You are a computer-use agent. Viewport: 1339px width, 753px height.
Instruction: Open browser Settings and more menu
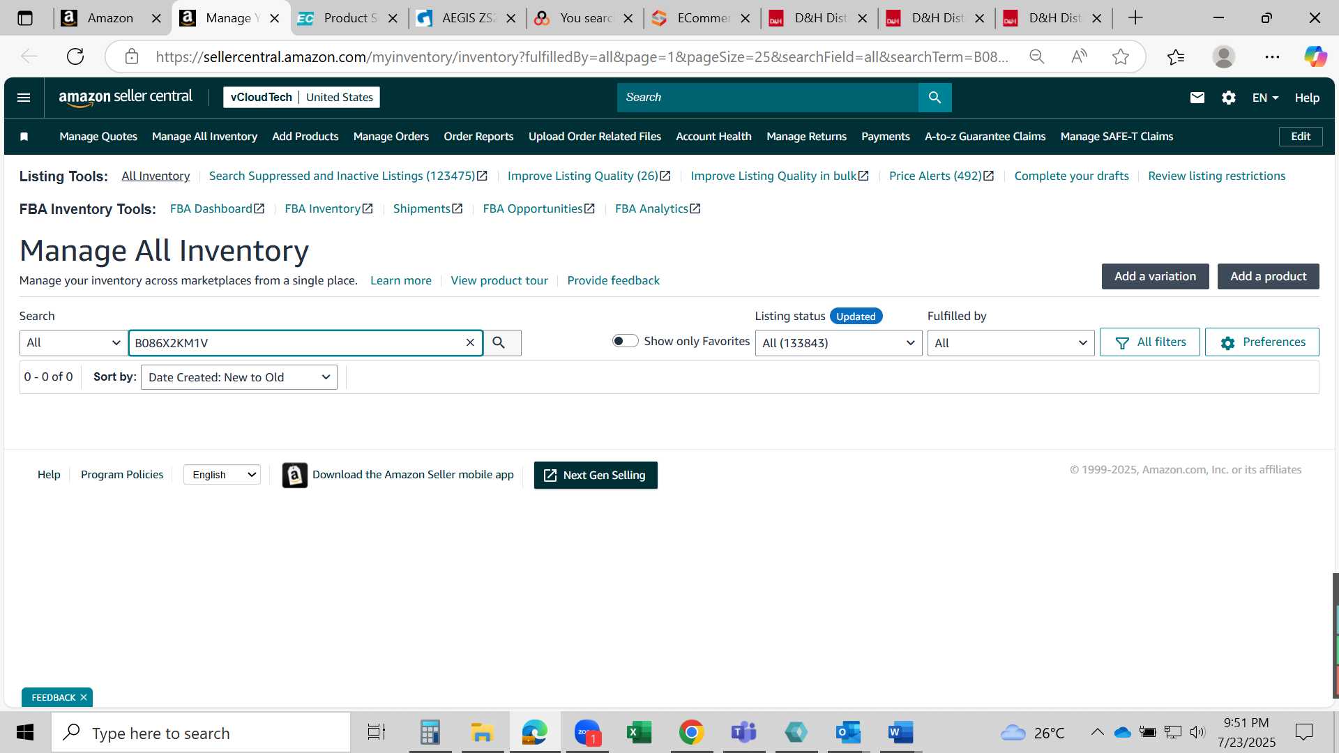(x=1272, y=56)
